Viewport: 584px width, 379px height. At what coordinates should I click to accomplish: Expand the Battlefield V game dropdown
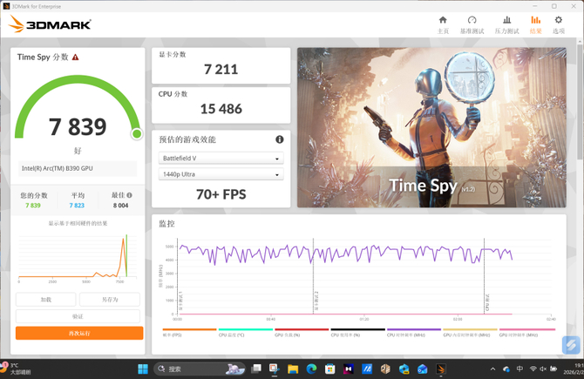tap(221, 159)
